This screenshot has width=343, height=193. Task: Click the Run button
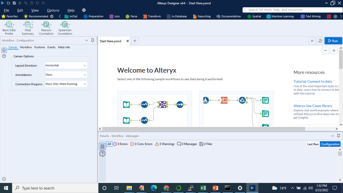[x=333, y=40]
